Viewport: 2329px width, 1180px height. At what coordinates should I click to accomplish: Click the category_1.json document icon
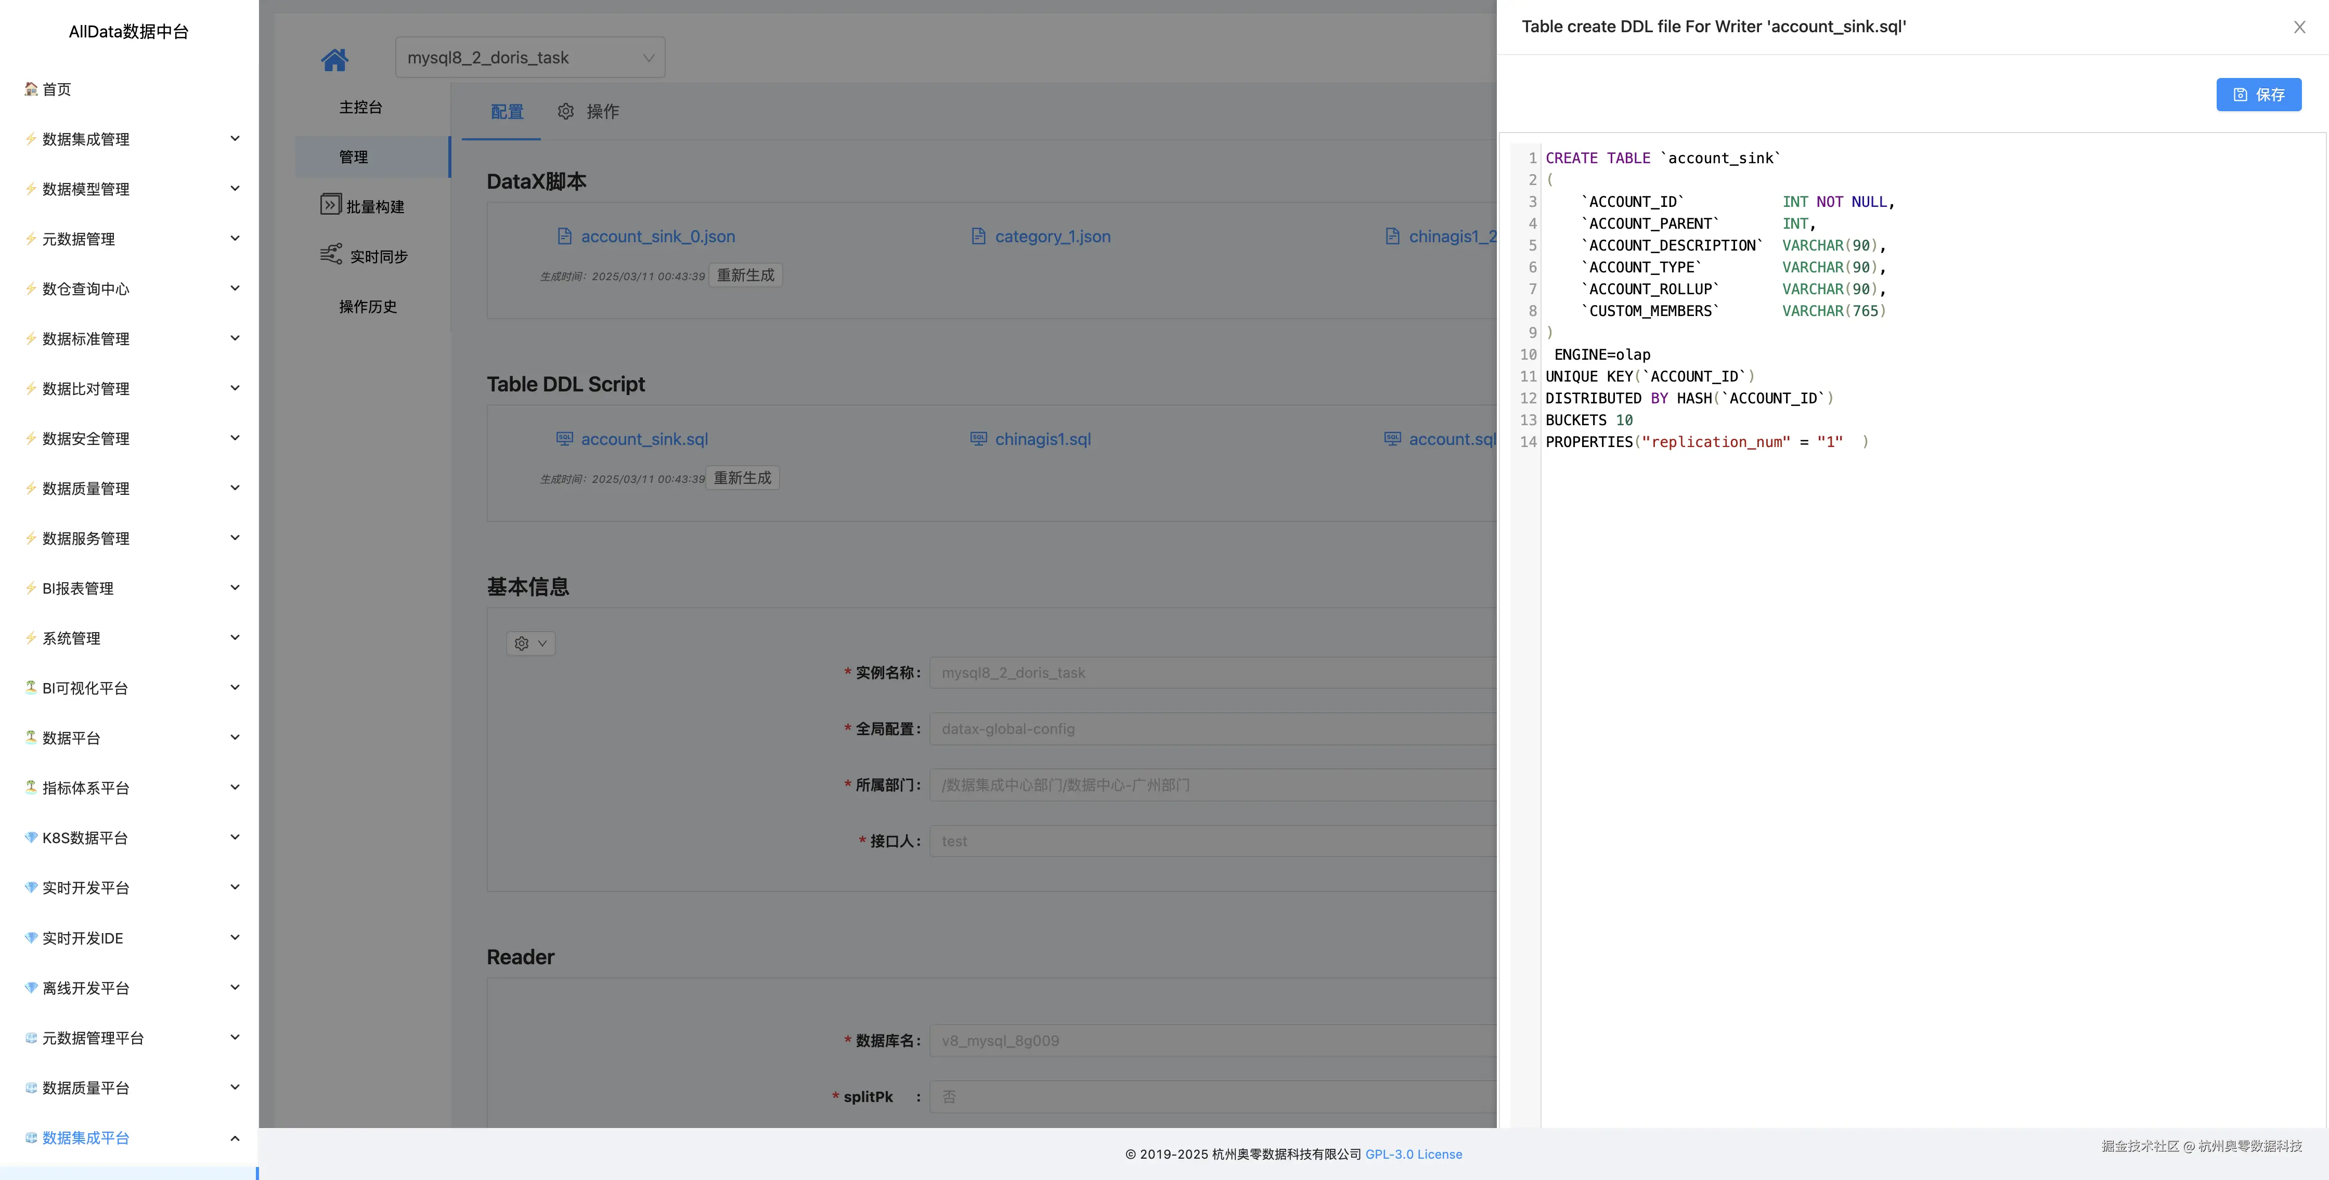tap(978, 237)
